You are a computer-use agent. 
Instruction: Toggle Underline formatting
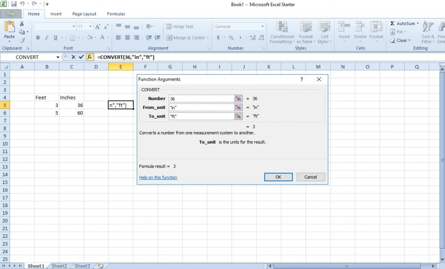coord(55,37)
